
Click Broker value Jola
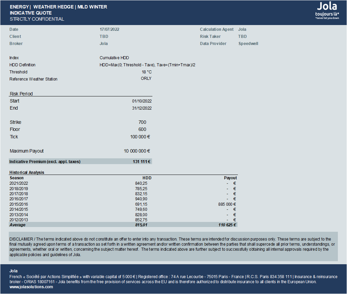pos(104,44)
